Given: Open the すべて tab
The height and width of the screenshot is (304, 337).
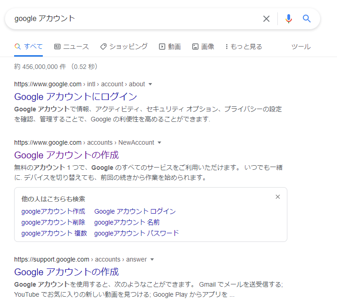Looking at the screenshot, I should click(28, 47).
